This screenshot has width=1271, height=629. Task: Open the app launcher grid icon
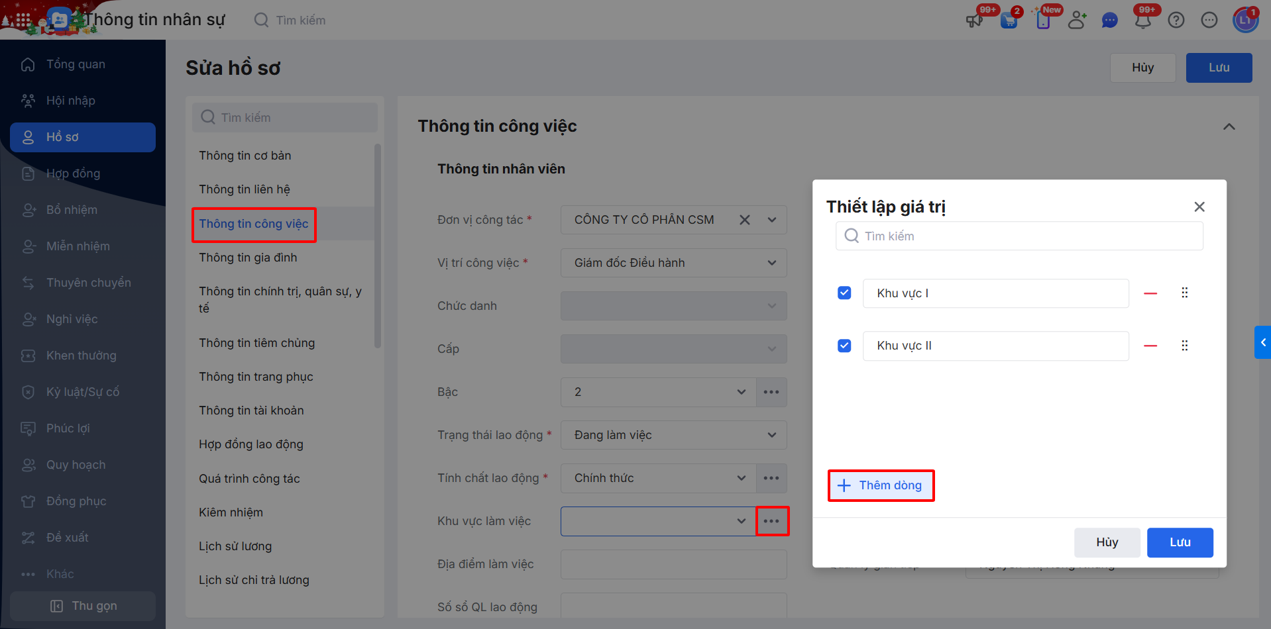(x=23, y=20)
